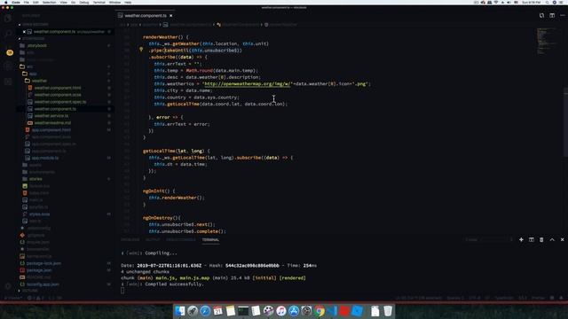Open the Search view in activity bar
568x319 pixels.
8,35
